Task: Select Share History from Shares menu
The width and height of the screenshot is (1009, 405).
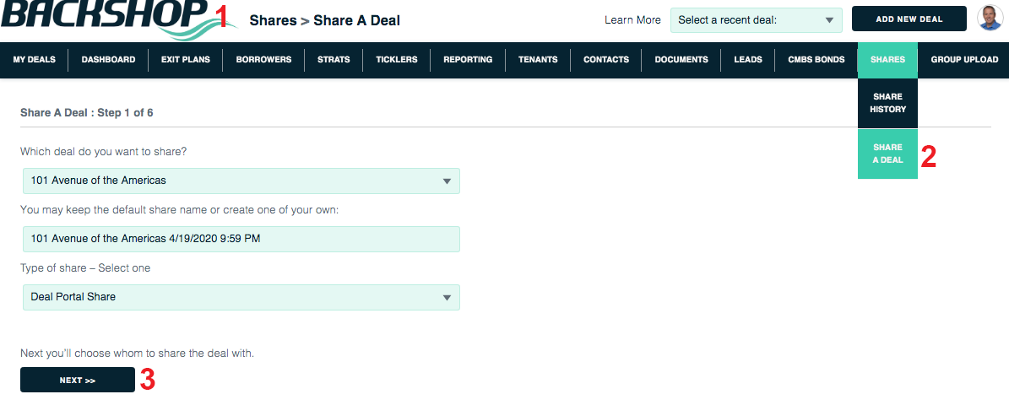Action: click(887, 103)
